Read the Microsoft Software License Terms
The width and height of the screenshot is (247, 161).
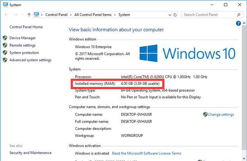click(147, 153)
